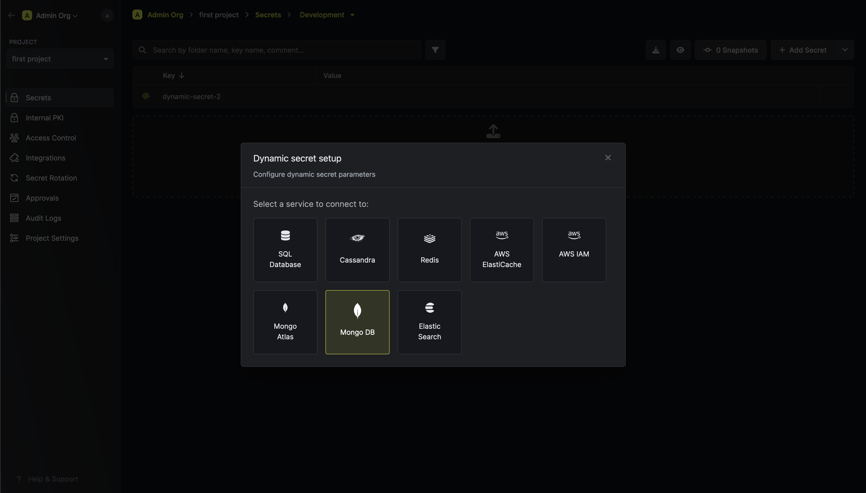866x493 pixels.
Task: Click the download secrets icon button
Action: point(655,50)
